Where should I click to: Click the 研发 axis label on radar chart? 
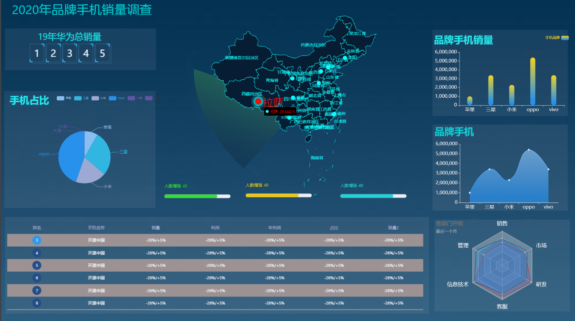(x=541, y=284)
